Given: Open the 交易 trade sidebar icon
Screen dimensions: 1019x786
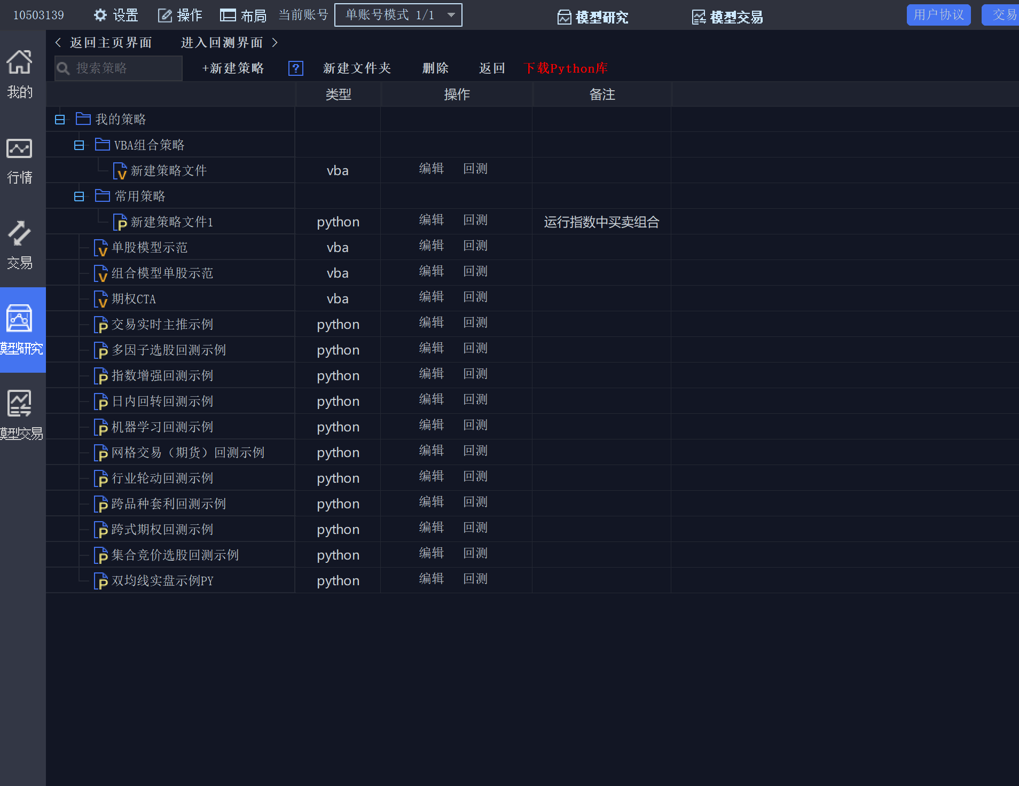Looking at the screenshot, I should pos(19,234).
